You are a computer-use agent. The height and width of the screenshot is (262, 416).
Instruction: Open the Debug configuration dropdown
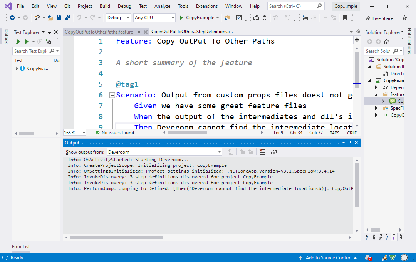[118, 18]
